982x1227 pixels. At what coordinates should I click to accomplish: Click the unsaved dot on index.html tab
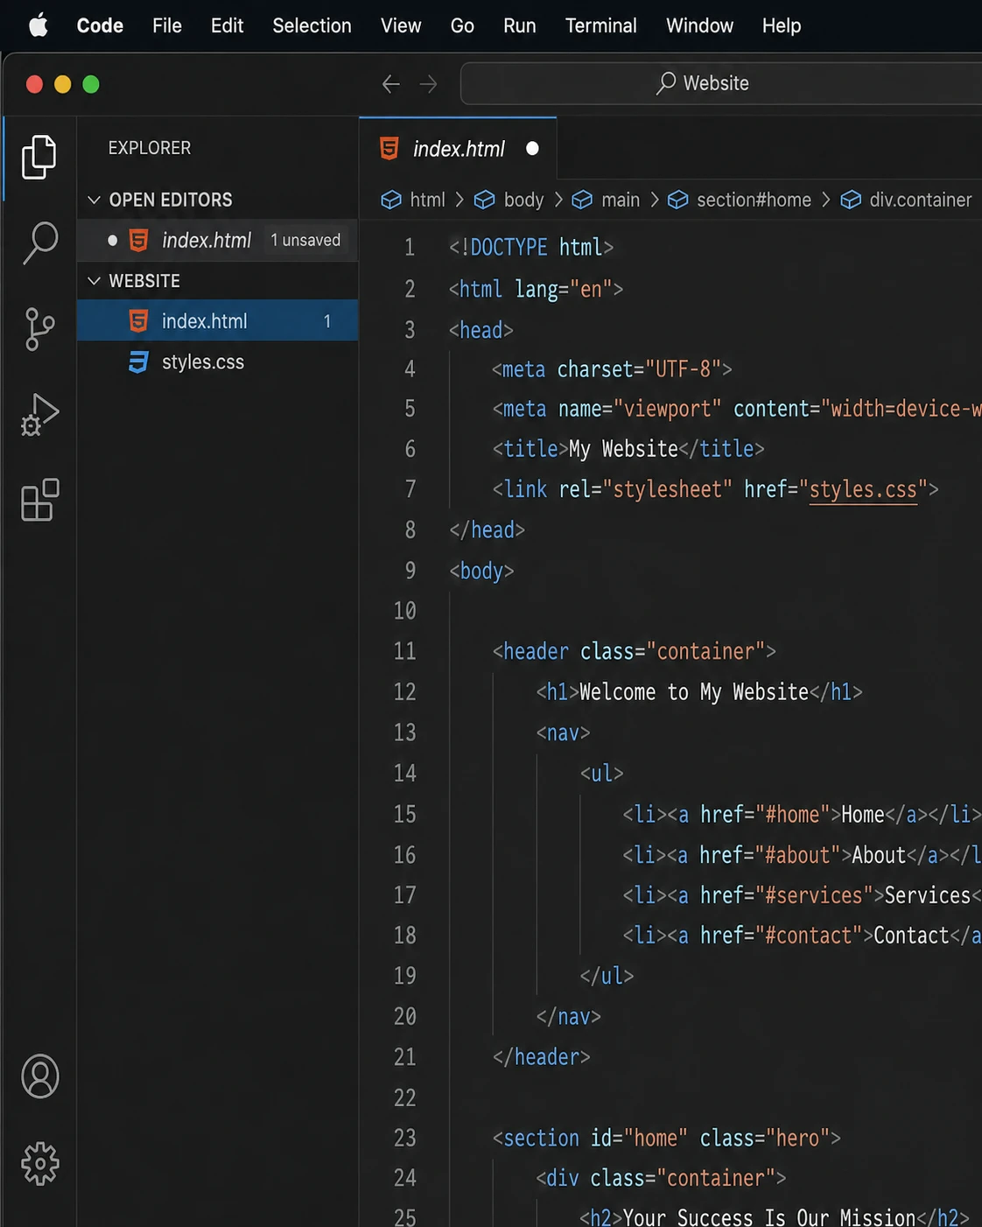coord(532,149)
